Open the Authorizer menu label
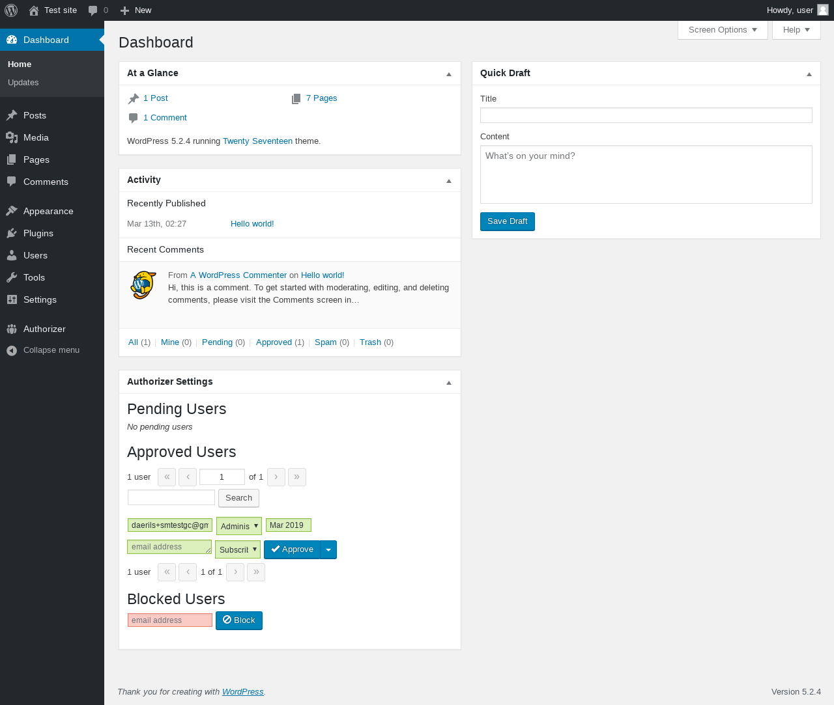This screenshot has width=834, height=705. (x=44, y=329)
